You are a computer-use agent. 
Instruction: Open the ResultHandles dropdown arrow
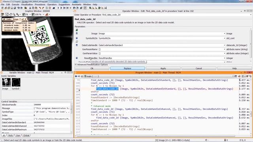(224, 58)
